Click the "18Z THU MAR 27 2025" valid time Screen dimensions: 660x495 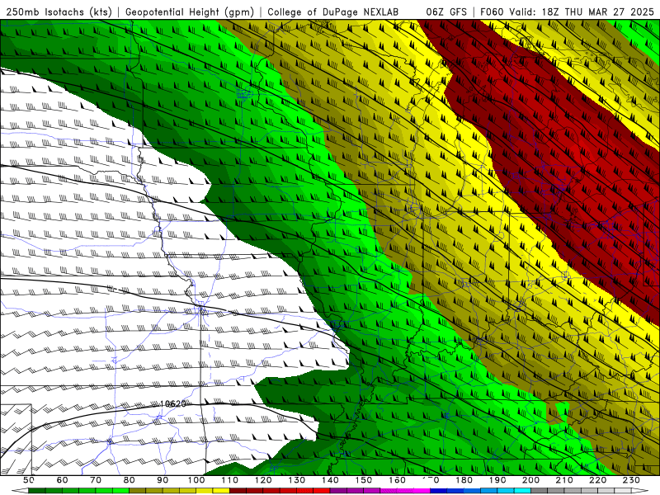(598, 12)
